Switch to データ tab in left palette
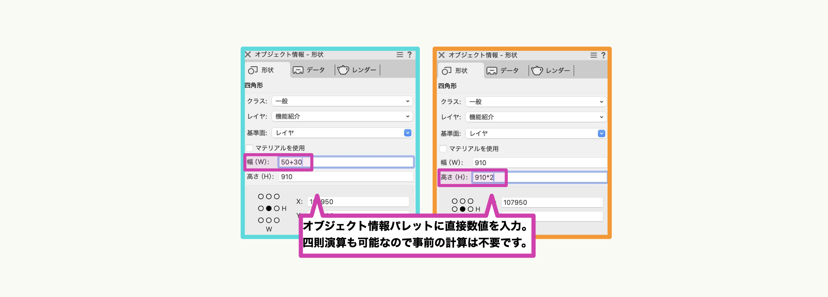The width and height of the screenshot is (828, 297). [309, 70]
